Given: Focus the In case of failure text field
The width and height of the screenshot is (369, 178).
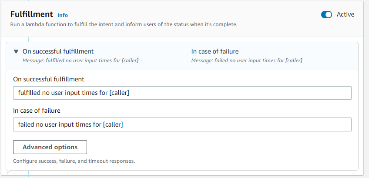Looking at the screenshot, I should tap(182, 124).
